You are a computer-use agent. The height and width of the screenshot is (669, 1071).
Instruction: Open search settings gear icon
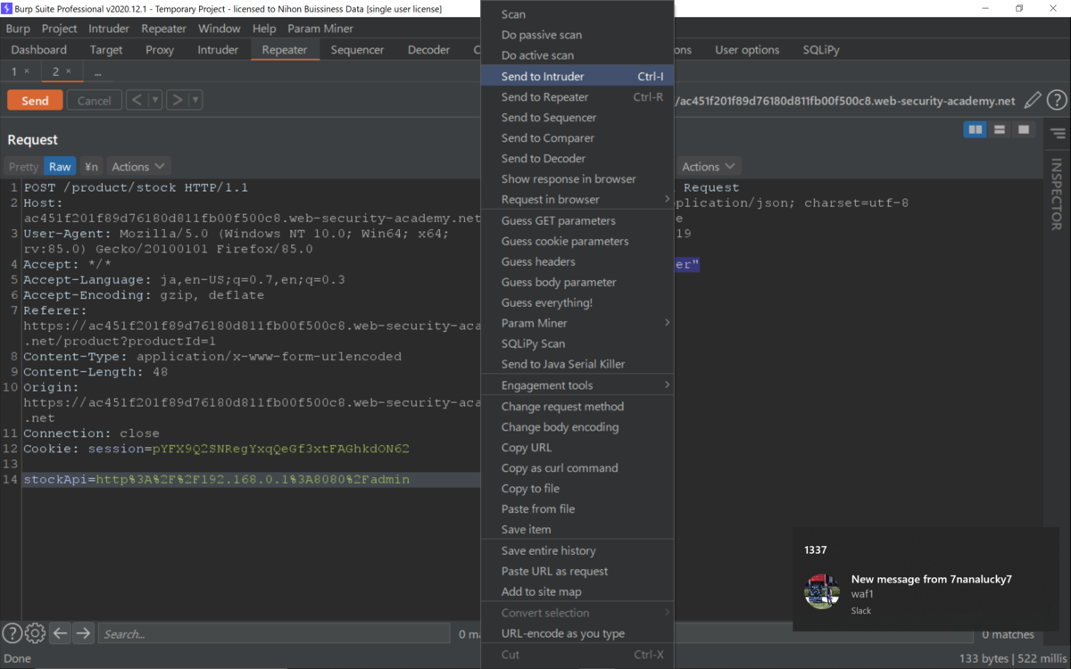pos(35,633)
